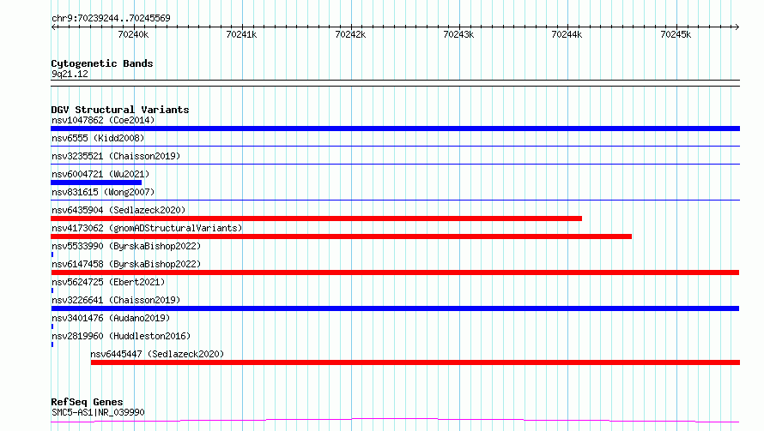Open variant nsv3226641 (Chaisson2019) label
Image resolution: width=764 pixels, height=431 pixels.
[x=116, y=300]
